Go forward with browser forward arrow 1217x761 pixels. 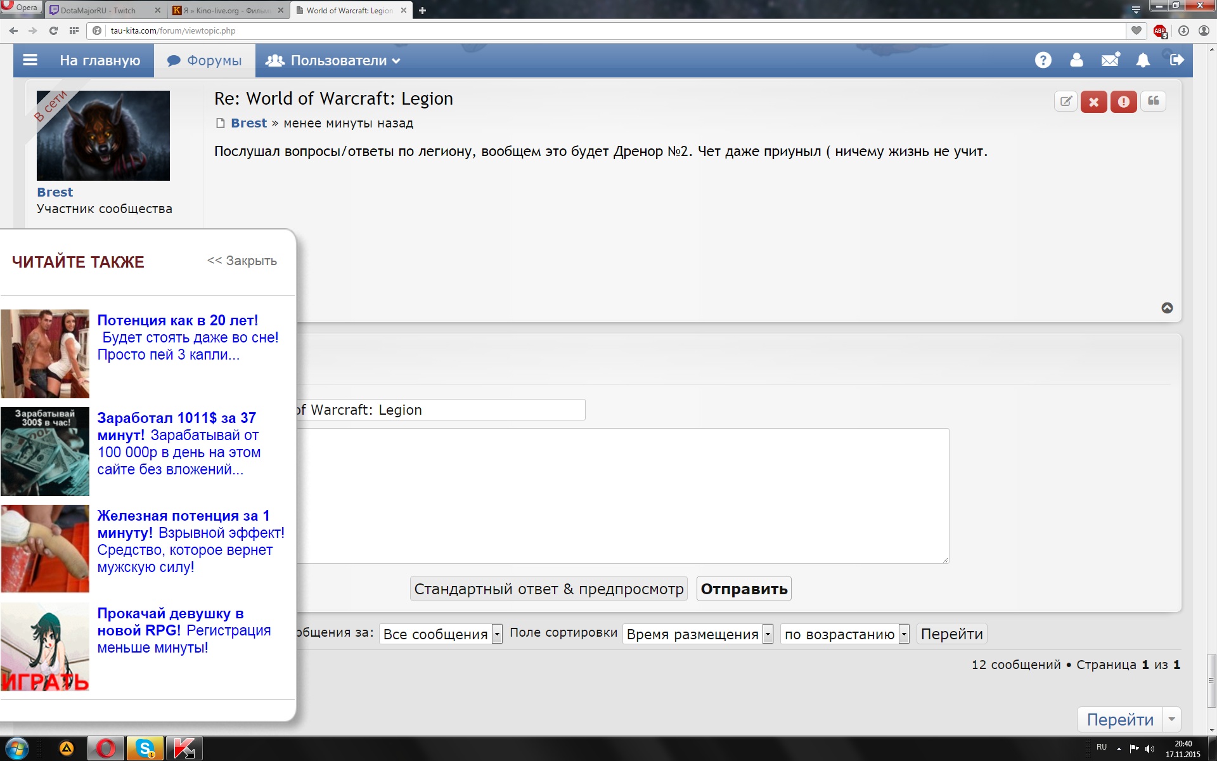[33, 30]
